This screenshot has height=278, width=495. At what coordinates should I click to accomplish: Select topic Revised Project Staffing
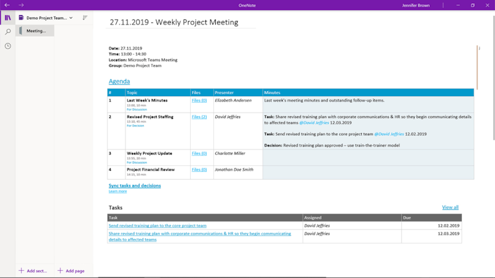coord(150,117)
